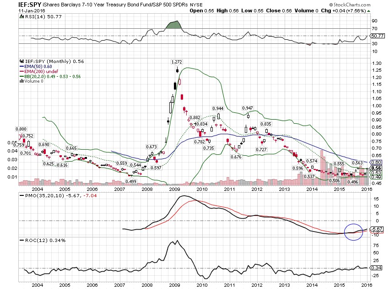
Task: Click the 50.77 RSI axis value tag
Action: click(378, 36)
